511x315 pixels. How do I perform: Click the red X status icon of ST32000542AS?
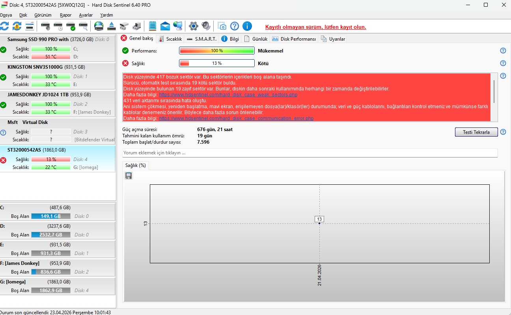3,160
